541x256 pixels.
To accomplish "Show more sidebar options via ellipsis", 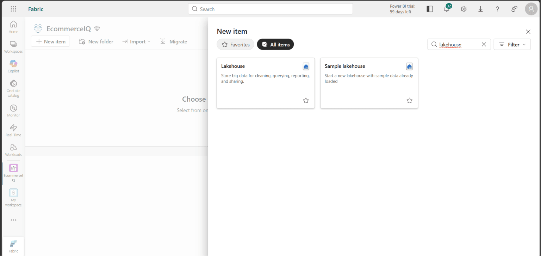I will pos(13,220).
